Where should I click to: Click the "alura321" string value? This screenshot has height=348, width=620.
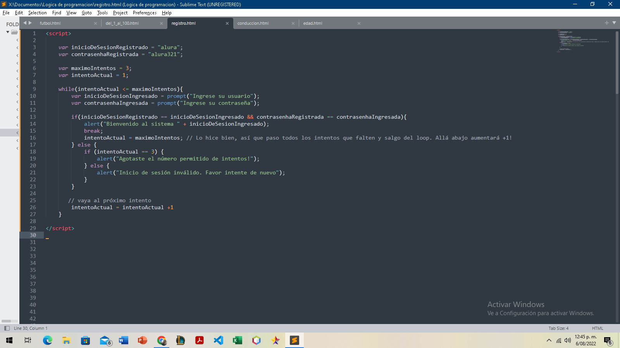pyautogui.click(x=164, y=54)
